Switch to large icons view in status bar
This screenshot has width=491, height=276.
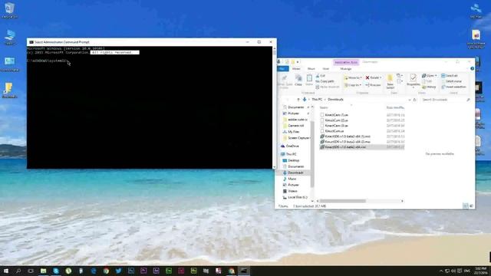point(471,206)
